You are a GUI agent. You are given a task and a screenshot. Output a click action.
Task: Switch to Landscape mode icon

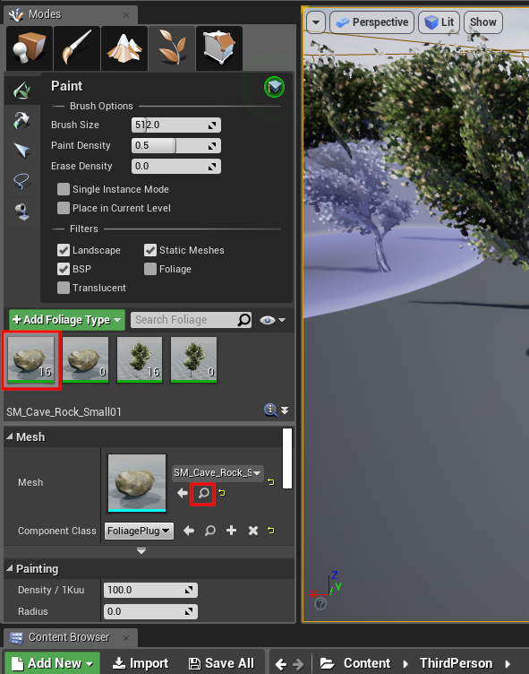[x=124, y=48]
